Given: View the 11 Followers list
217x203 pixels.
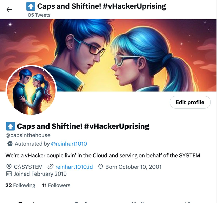Looking at the screenshot, I should (56, 185).
